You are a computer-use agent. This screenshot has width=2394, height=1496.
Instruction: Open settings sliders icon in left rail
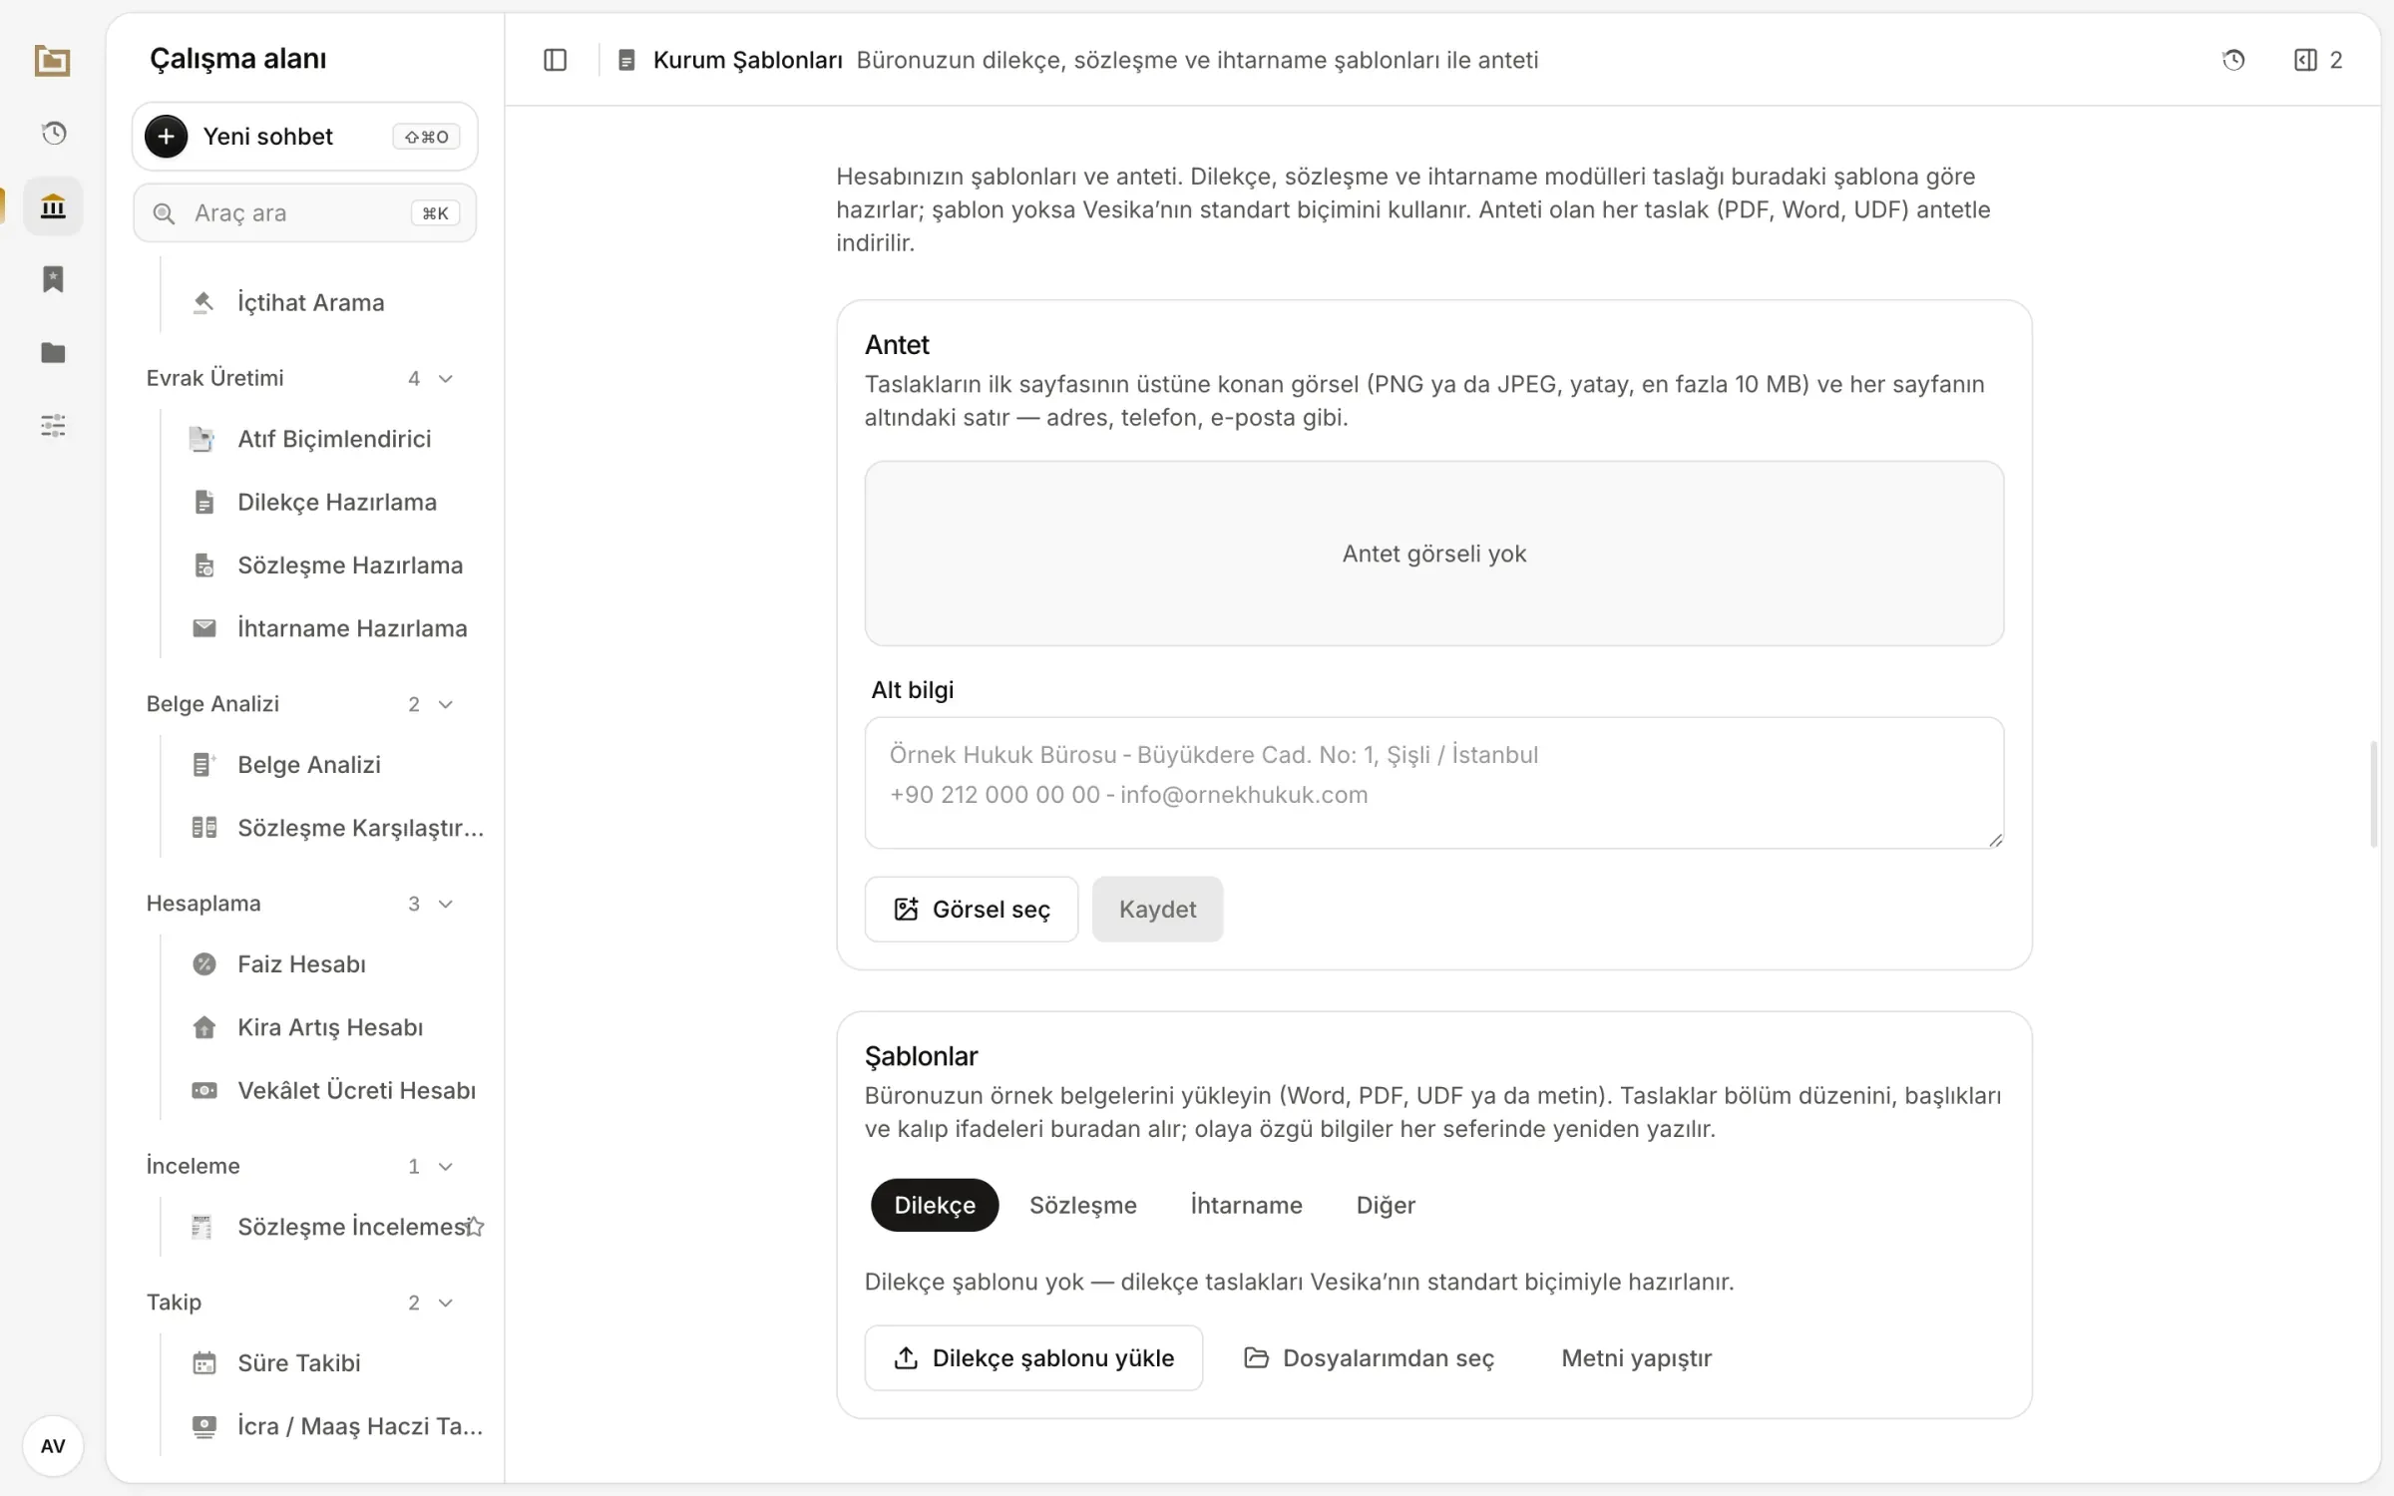(53, 426)
